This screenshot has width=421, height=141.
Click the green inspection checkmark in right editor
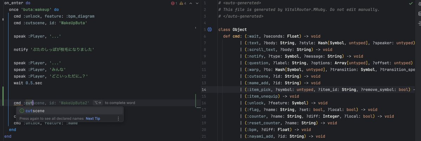[x=411, y=3]
